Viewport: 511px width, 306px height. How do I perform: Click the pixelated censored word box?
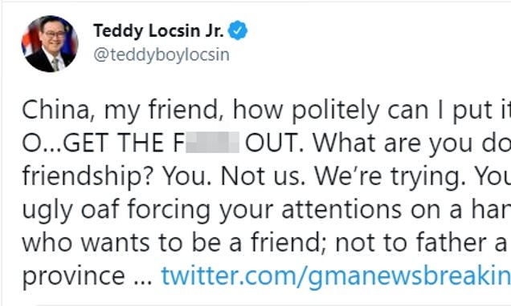pos(212,143)
